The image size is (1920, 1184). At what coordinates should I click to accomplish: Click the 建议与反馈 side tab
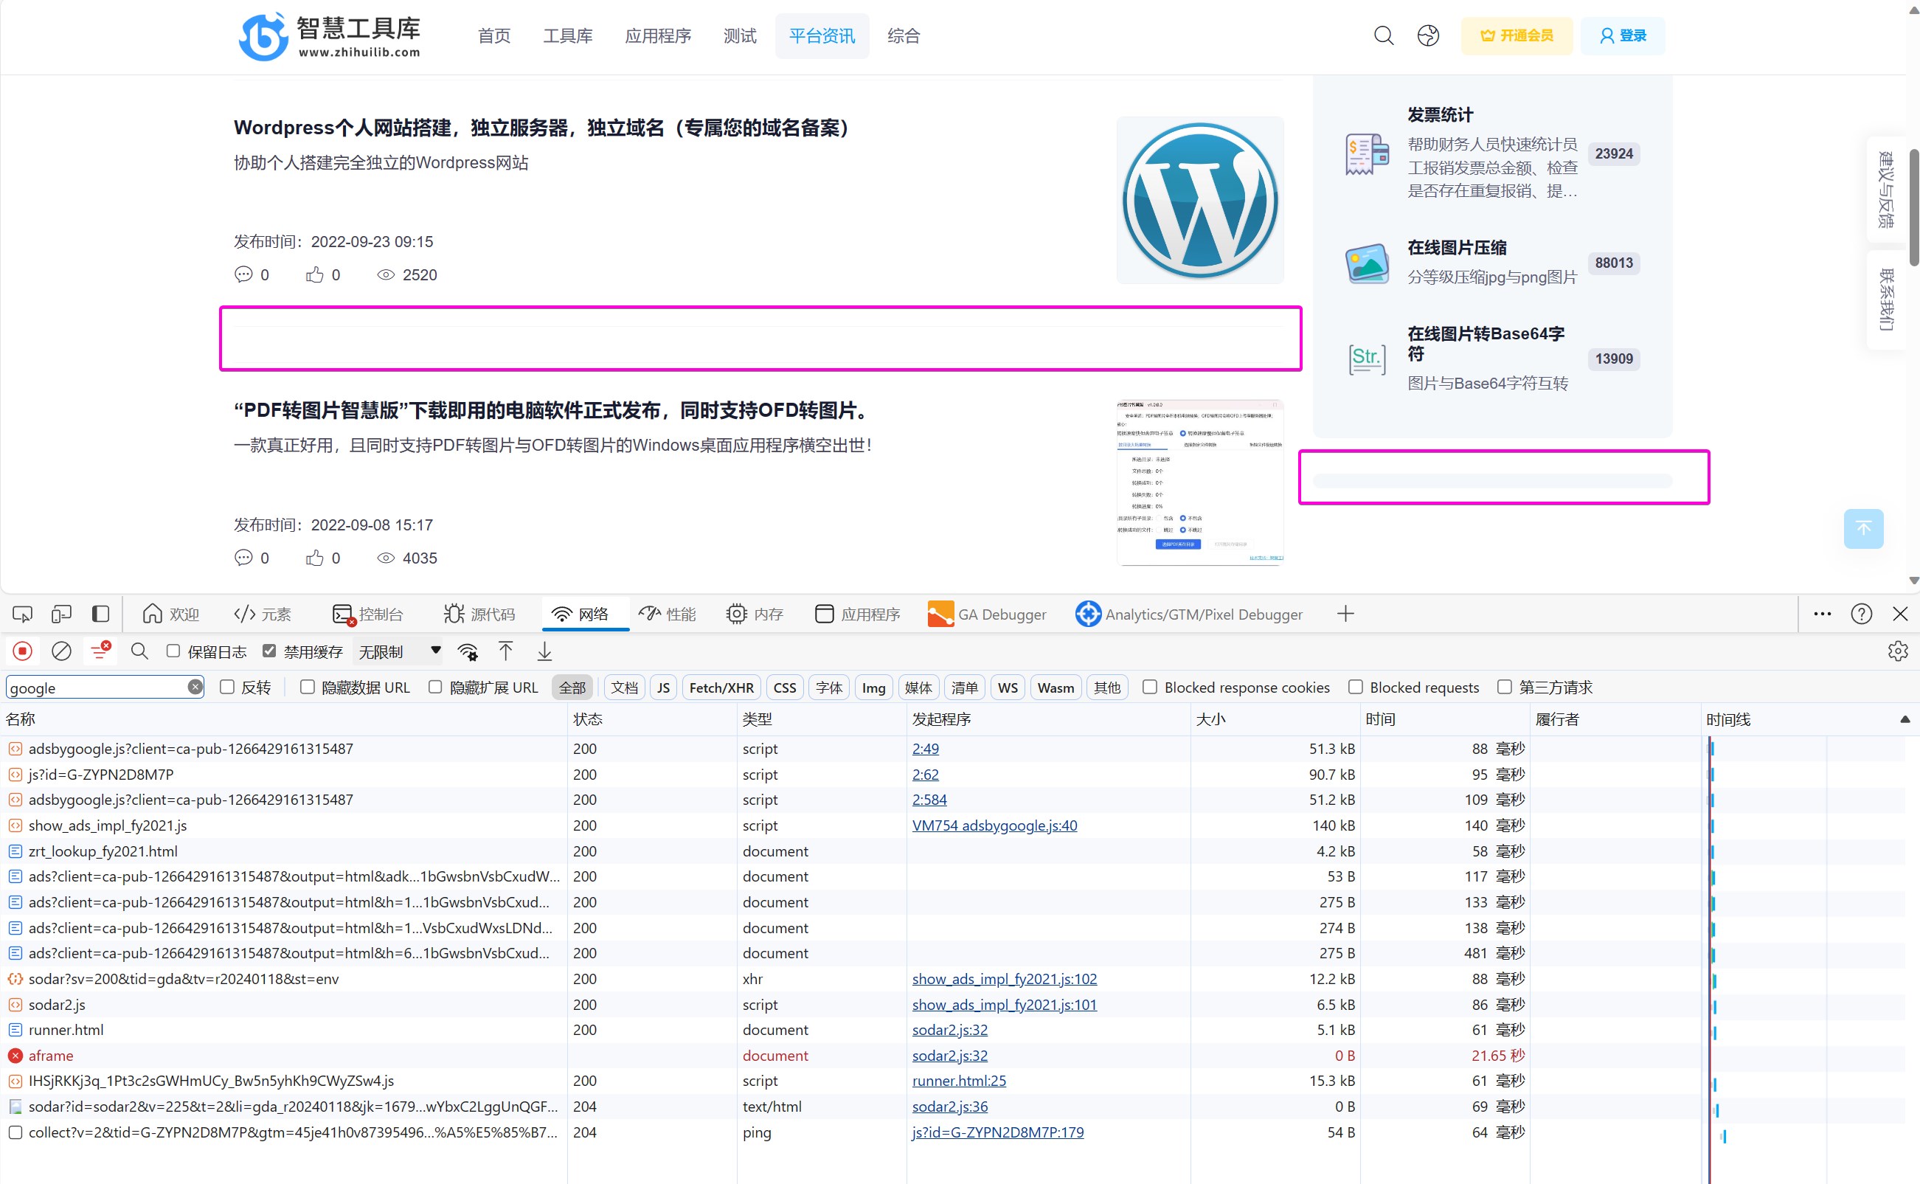click(1886, 190)
